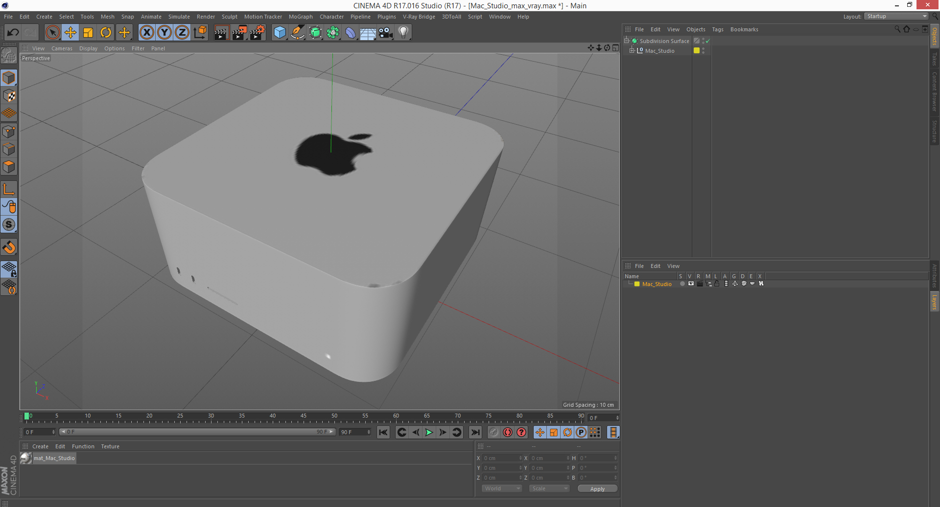The width and height of the screenshot is (940, 507).
Task: Render to Picture Viewer
Action: 239,33
